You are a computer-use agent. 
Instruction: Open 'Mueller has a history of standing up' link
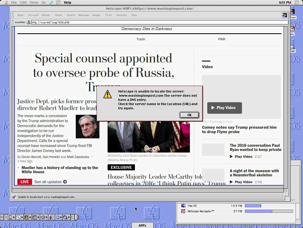[x=60, y=170]
